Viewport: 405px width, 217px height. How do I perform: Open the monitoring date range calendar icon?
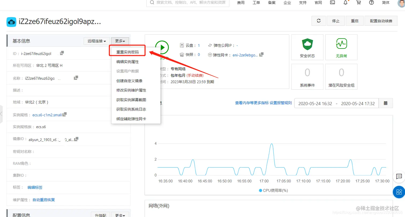[386, 103]
